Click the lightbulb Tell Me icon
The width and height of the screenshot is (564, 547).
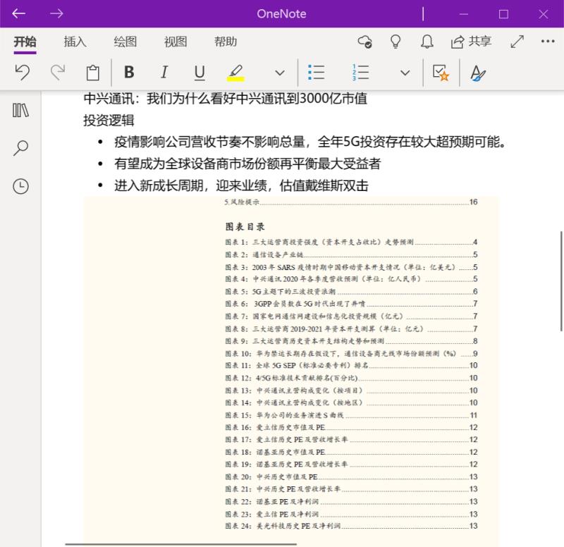[396, 42]
